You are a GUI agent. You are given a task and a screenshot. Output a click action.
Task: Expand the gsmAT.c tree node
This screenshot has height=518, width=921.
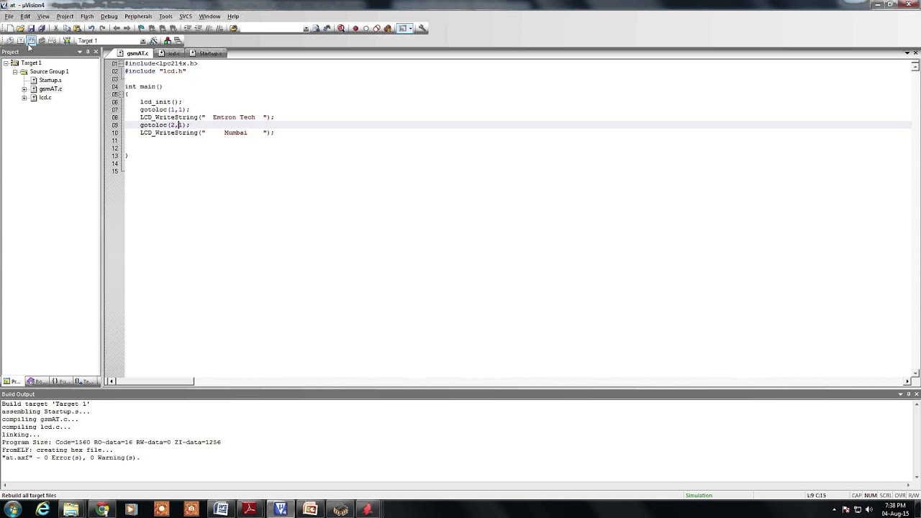point(24,89)
